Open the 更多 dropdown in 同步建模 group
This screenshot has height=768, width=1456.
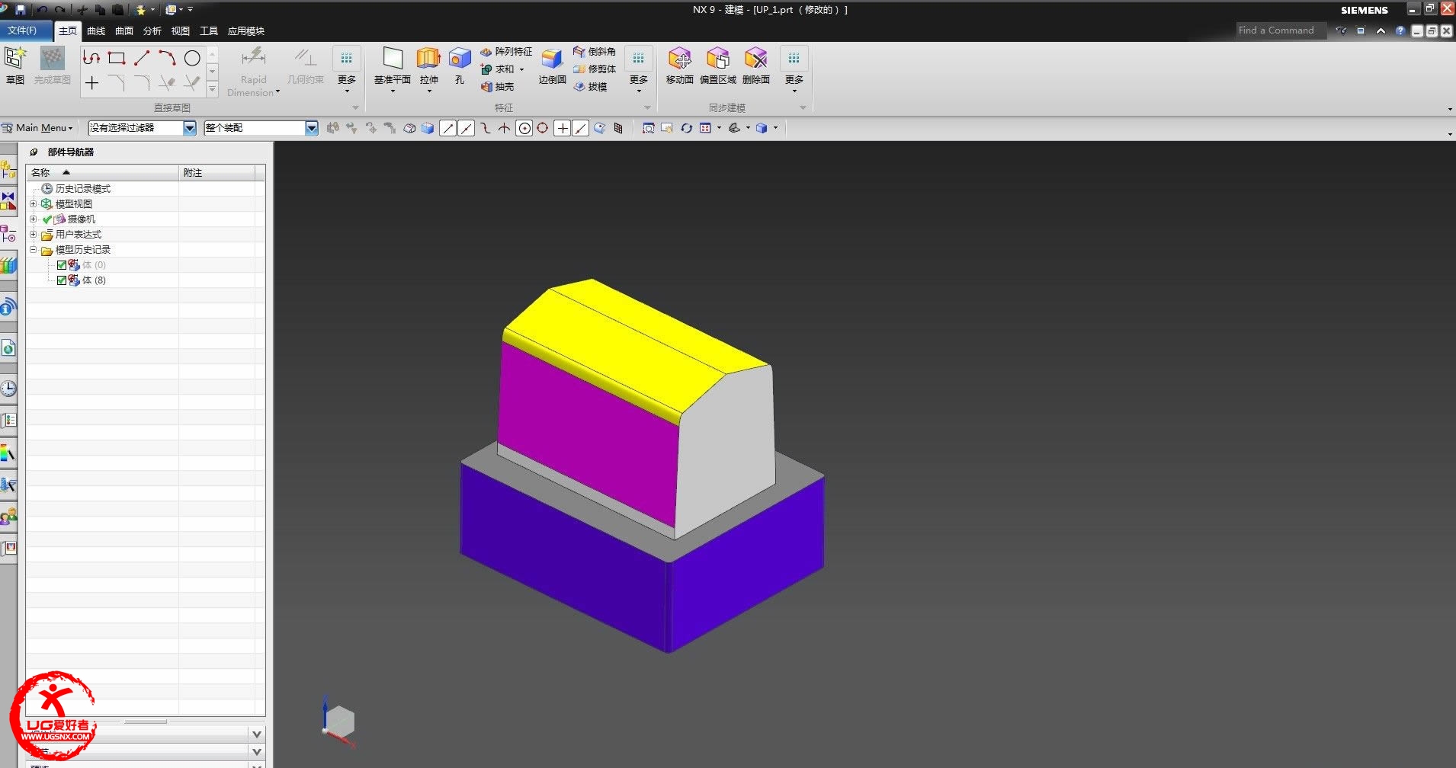coord(794,70)
